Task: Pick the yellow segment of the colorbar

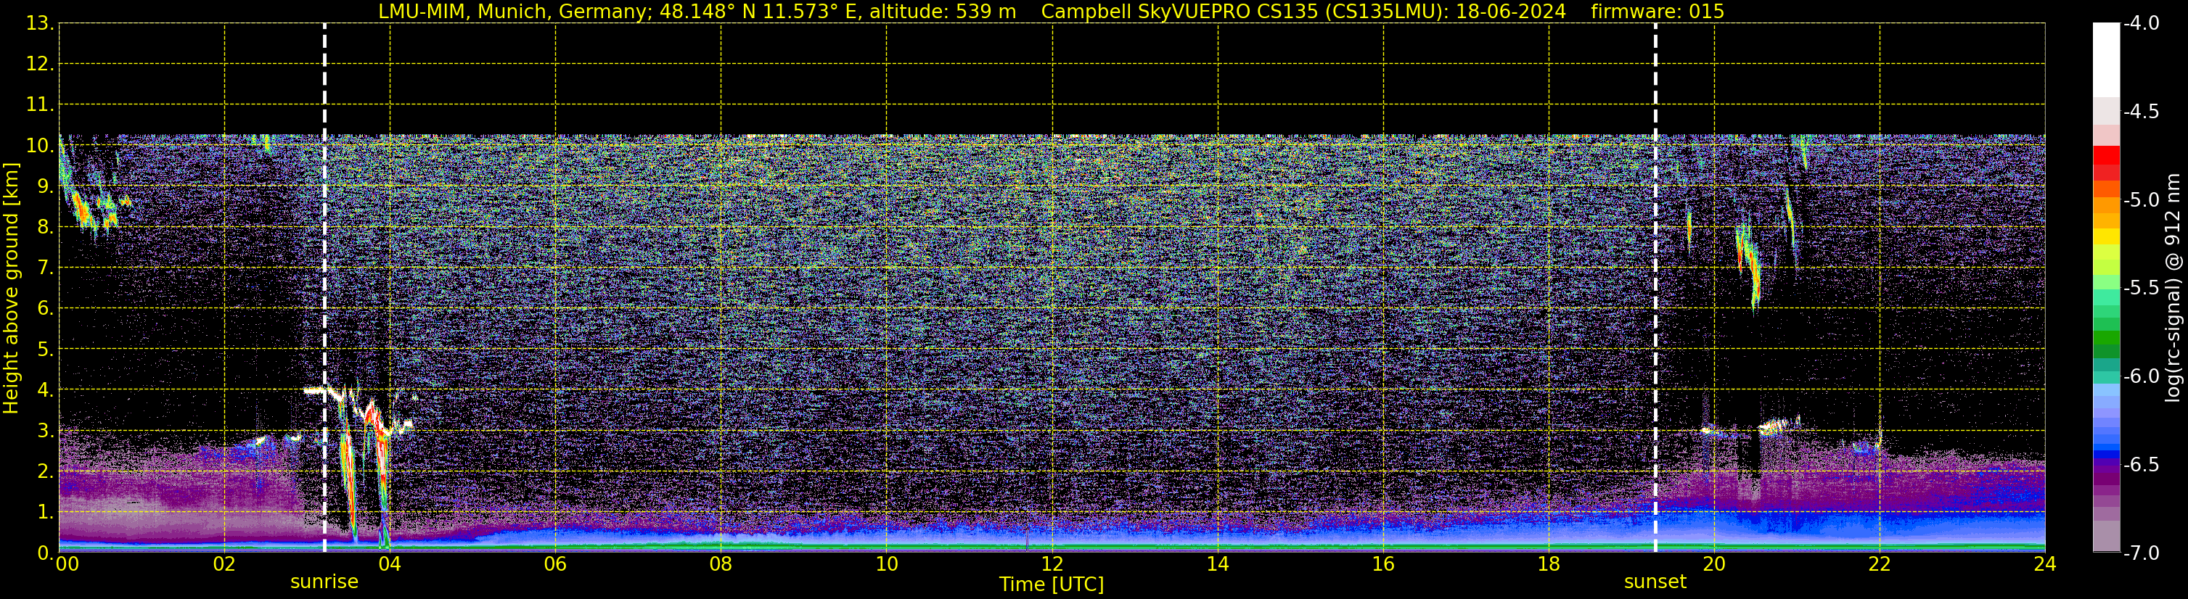Action: pyautogui.click(x=2105, y=236)
